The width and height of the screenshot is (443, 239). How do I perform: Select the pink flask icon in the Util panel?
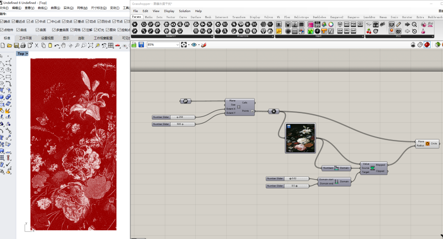click(x=423, y=31)
